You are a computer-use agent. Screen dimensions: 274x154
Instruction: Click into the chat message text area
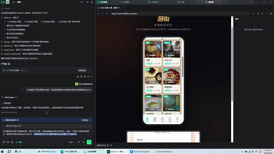coord(46,133)
